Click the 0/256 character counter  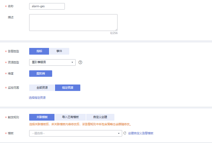tap(114, 33)
